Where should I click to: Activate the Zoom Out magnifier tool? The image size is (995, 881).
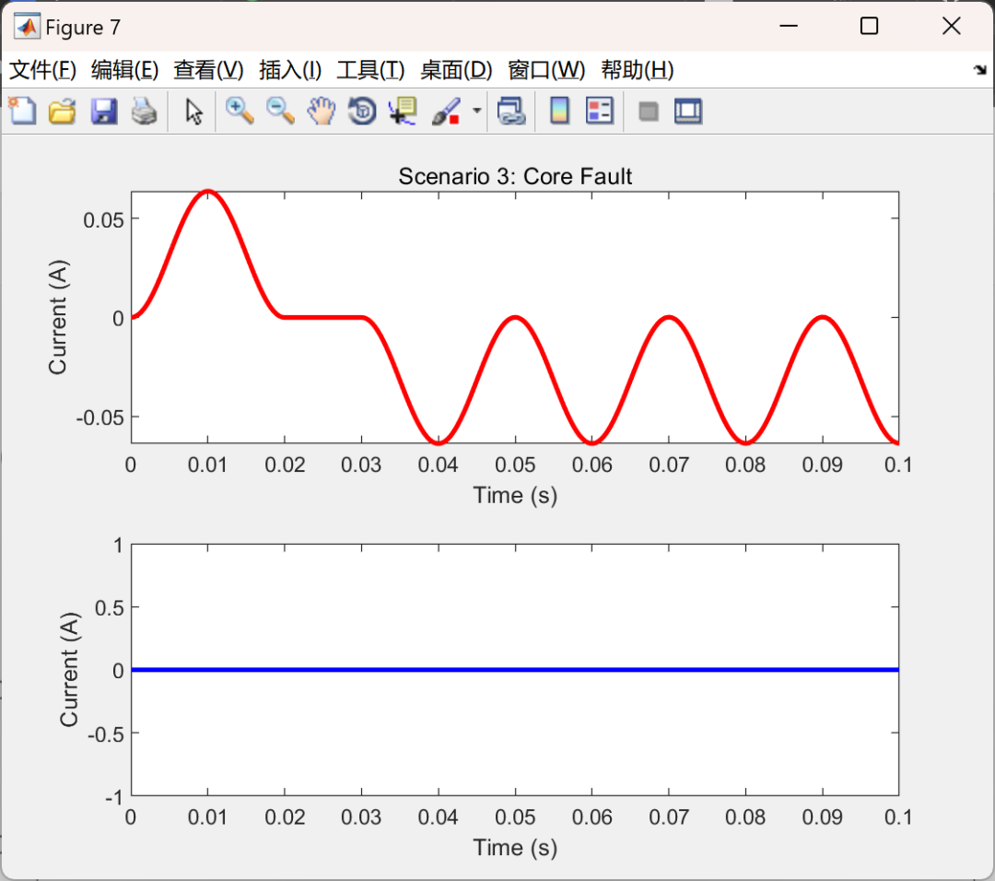tap(280, 112)
